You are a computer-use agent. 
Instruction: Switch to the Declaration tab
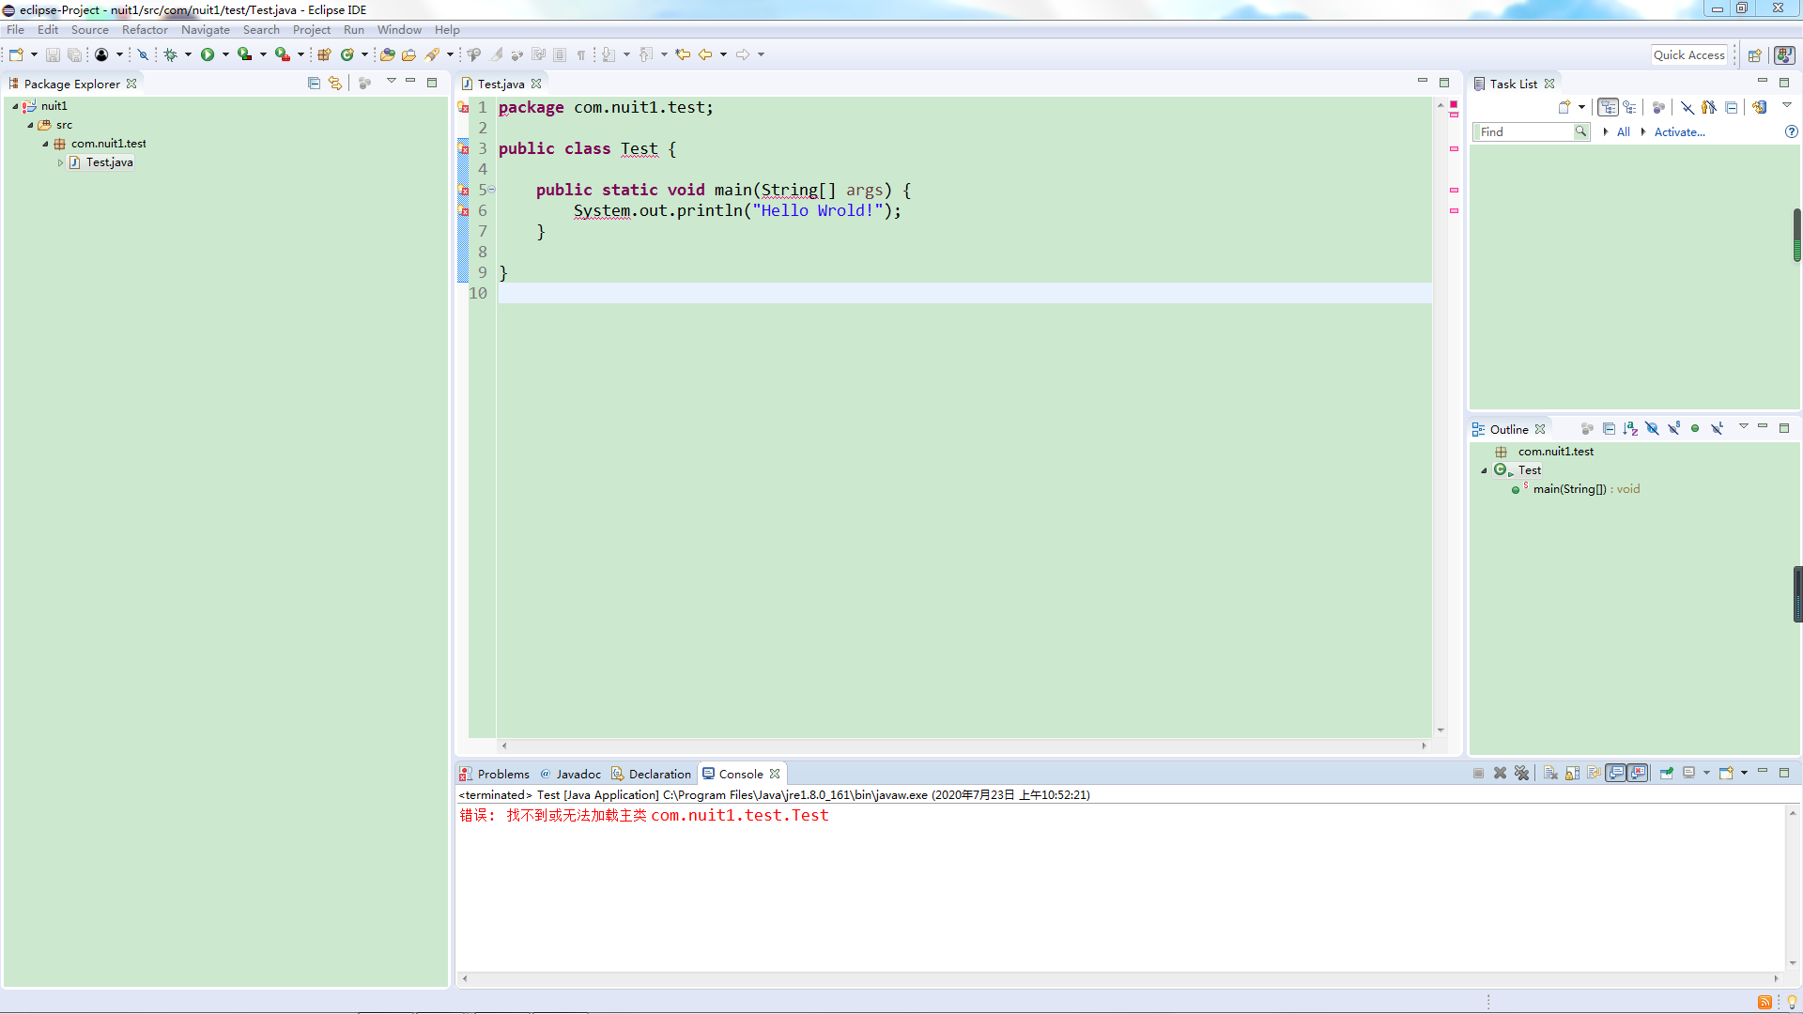coord(651,774)
